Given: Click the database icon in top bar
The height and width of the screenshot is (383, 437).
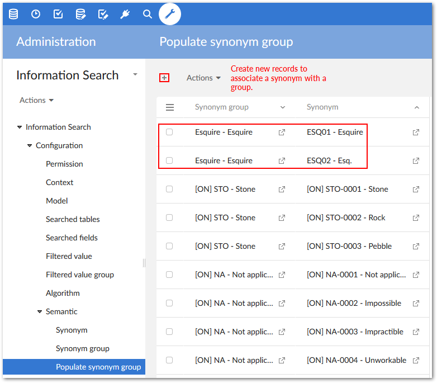Looking at the screenshot, I should tap(13, 14).
